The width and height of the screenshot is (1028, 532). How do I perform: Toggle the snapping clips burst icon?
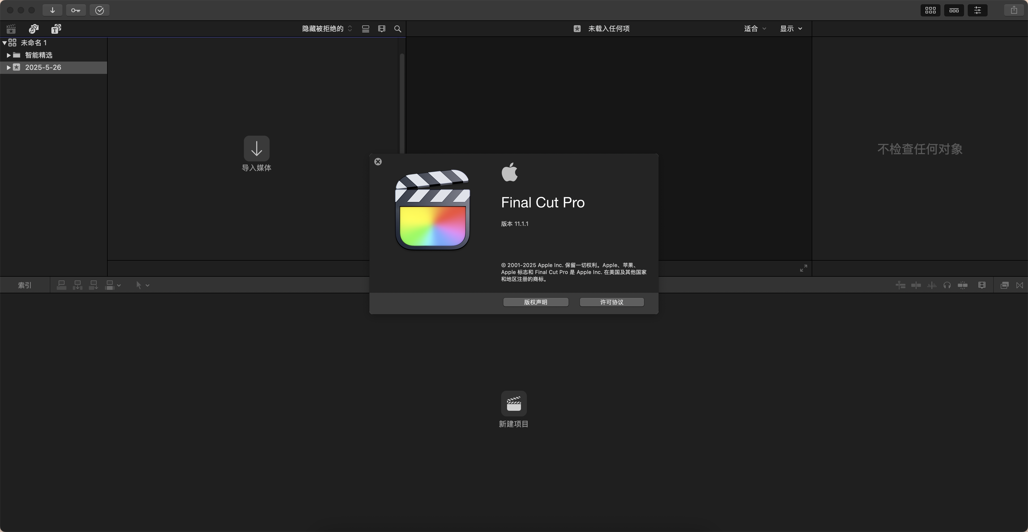(963, 285)
